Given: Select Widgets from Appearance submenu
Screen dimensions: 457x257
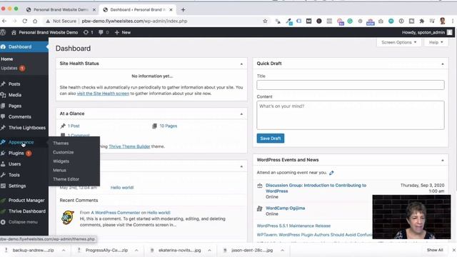Looking at the screenshot, I should coord(61,161).
